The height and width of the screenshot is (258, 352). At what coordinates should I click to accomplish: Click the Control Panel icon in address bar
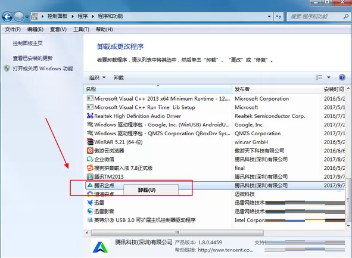pyautogui.click(x=35, y=17)
